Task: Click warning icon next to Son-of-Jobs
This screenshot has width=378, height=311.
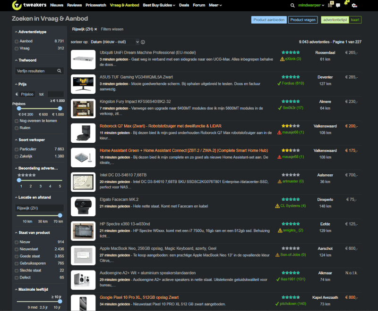Action: 277,255
